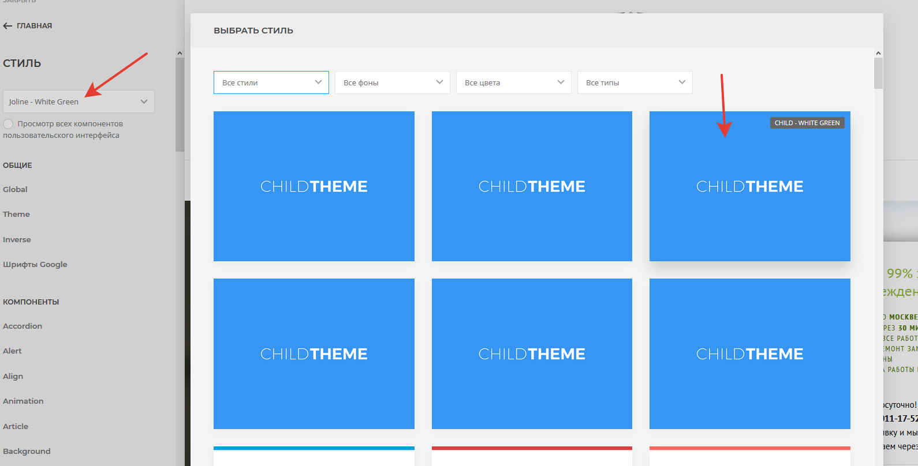Open the Joline - White Green style dropdown
The image size is (918, 466).
[79, 102]
